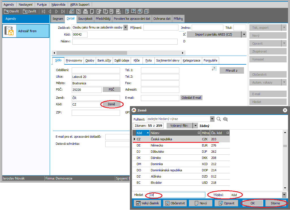Viewport: 290px width, 210px height.
Task: Toggle the Název column header box
Action: click(199, 133)
